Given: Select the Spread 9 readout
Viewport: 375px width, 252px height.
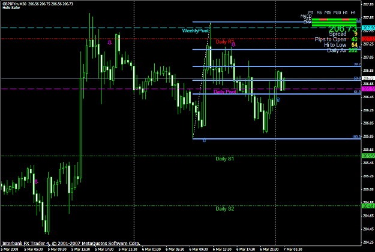Looking at the screenshot, I should tap(343, 34).
